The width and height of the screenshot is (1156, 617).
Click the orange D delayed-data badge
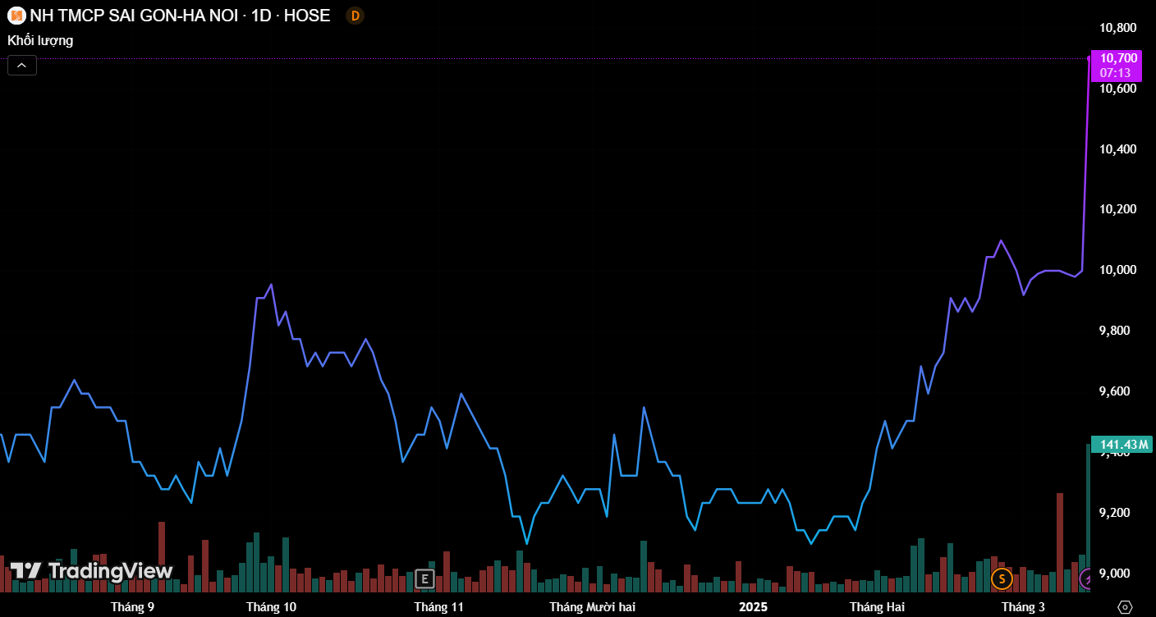tap(355, 16)
